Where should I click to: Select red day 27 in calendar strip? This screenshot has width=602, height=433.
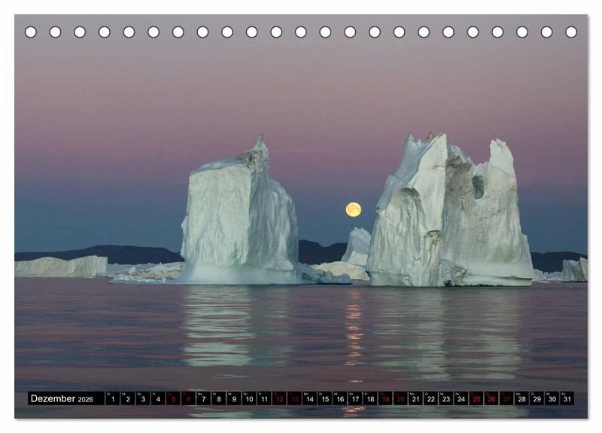click(506, 398)
